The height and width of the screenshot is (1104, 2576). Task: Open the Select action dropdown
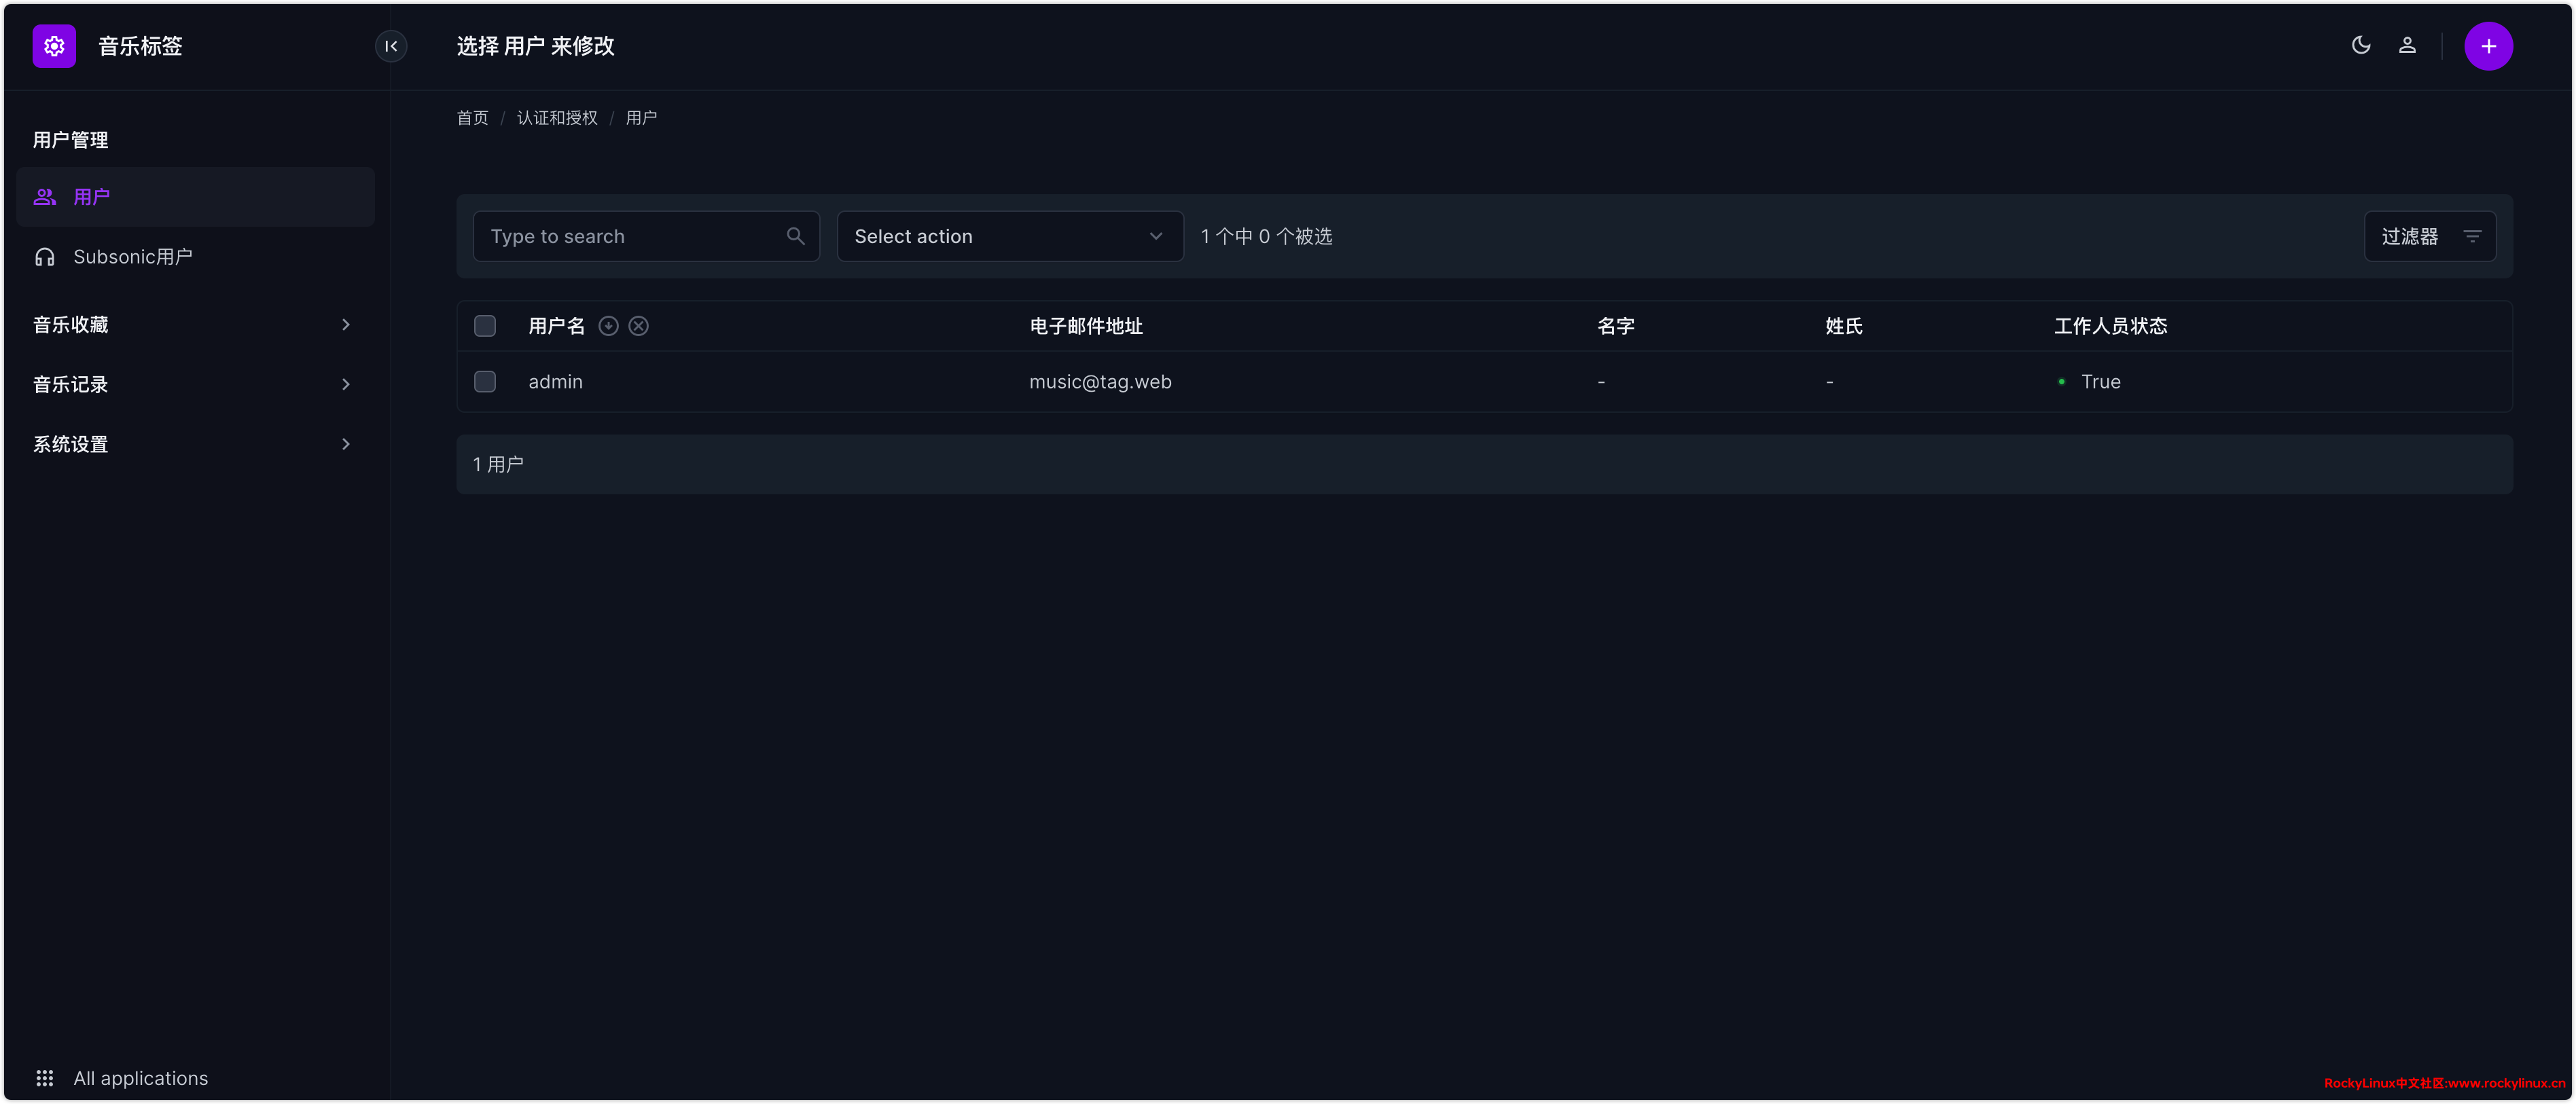tap(1009, 236)
